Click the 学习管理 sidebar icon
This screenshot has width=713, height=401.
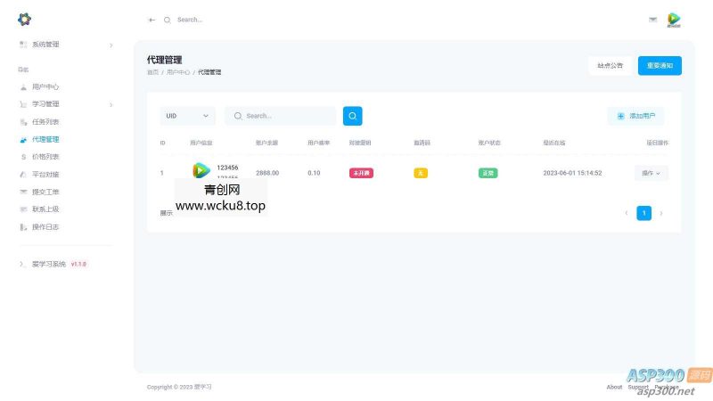(23, 104)
